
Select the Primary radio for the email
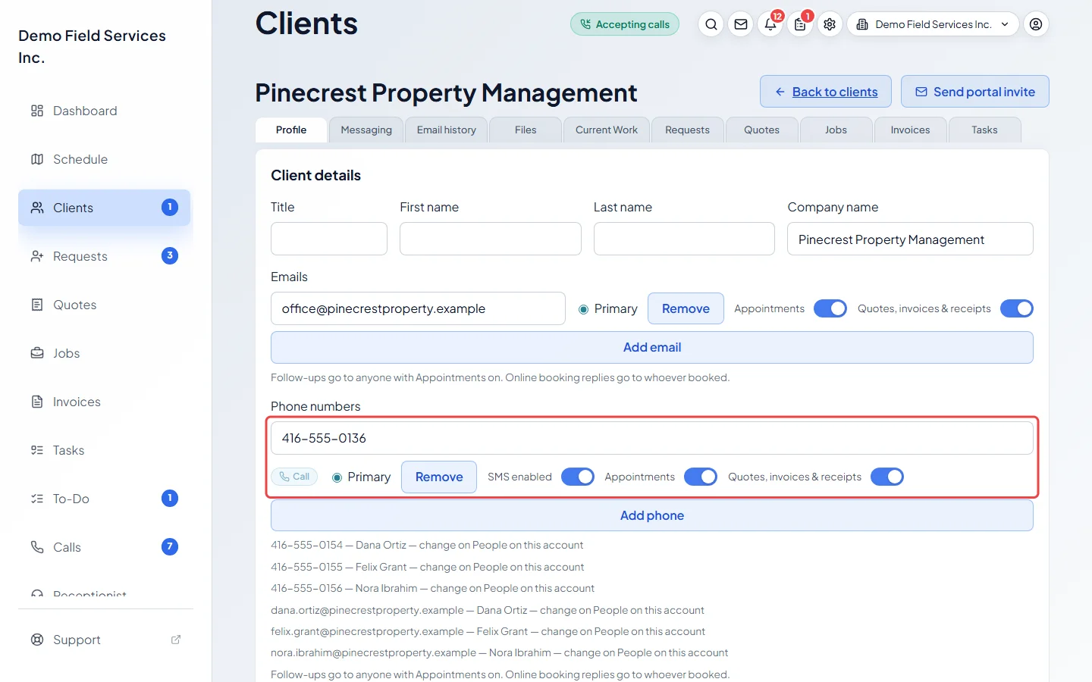click(x=583, y=309)
